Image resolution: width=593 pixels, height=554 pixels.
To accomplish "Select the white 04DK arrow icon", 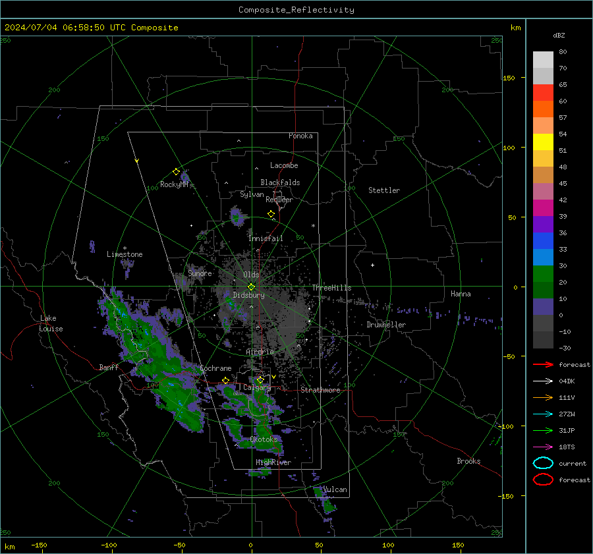I will pos(543,381).
